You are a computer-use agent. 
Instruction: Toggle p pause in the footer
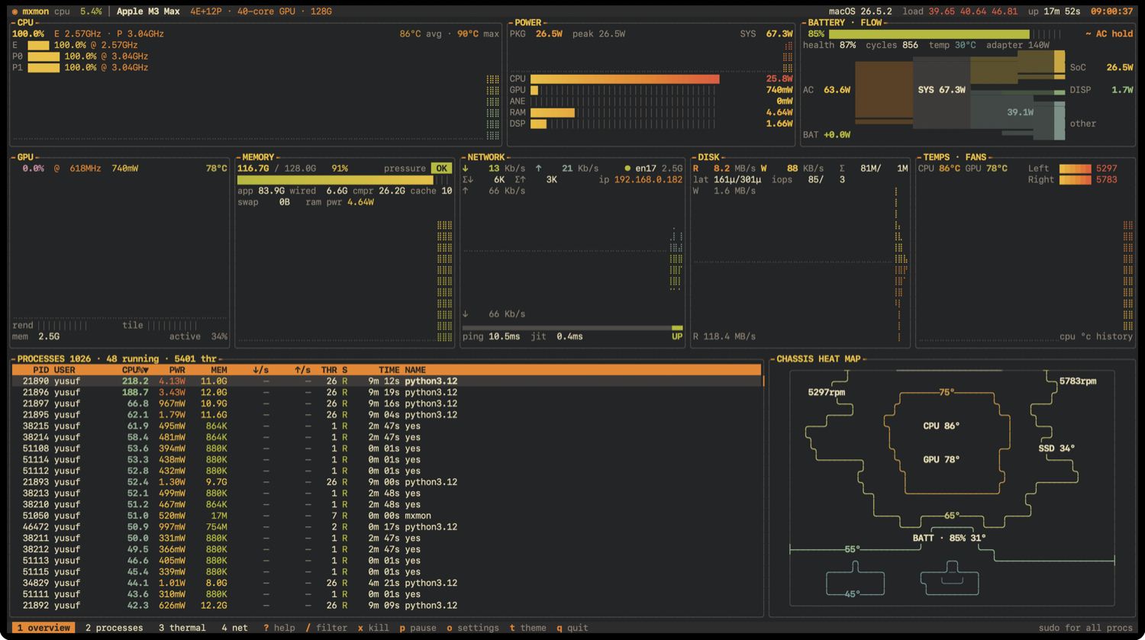click(418, 628)
